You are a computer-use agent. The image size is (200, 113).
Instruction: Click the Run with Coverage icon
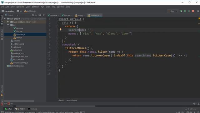189,11
